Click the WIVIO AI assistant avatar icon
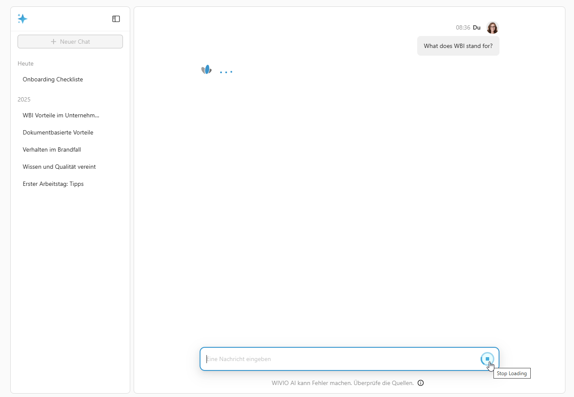 click(x=207, y=69)
